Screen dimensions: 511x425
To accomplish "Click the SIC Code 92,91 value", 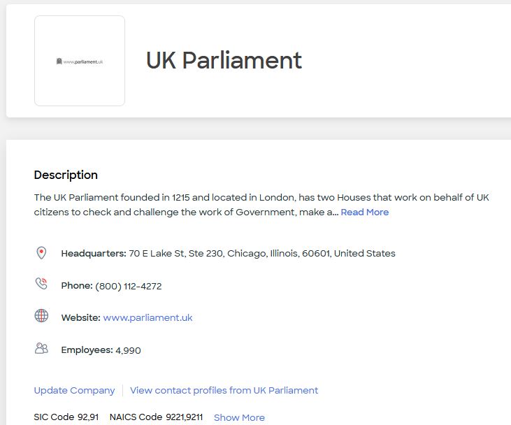I will 88,417.
